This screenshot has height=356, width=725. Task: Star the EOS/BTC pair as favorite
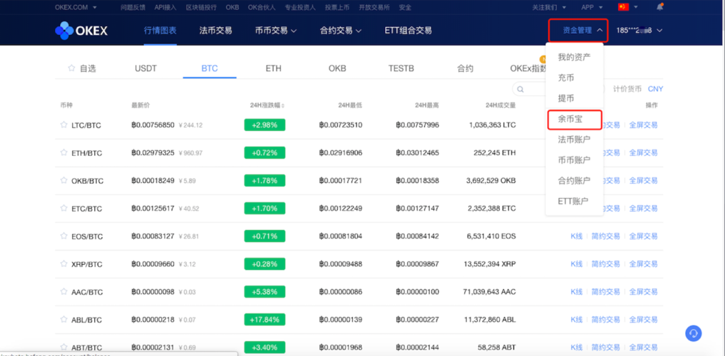pos(64,236)
